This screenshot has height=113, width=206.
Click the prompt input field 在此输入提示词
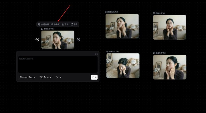coord(58,64)
